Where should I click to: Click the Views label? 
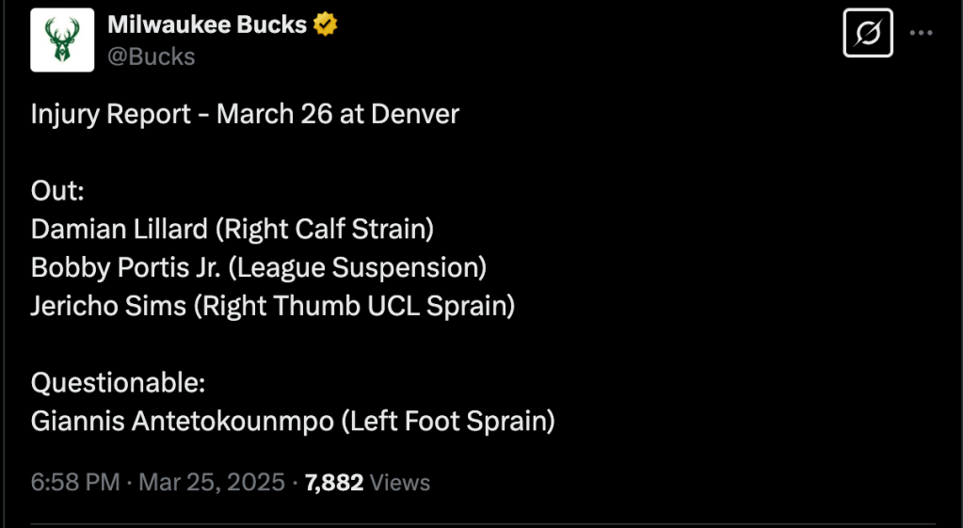point(400,483)
